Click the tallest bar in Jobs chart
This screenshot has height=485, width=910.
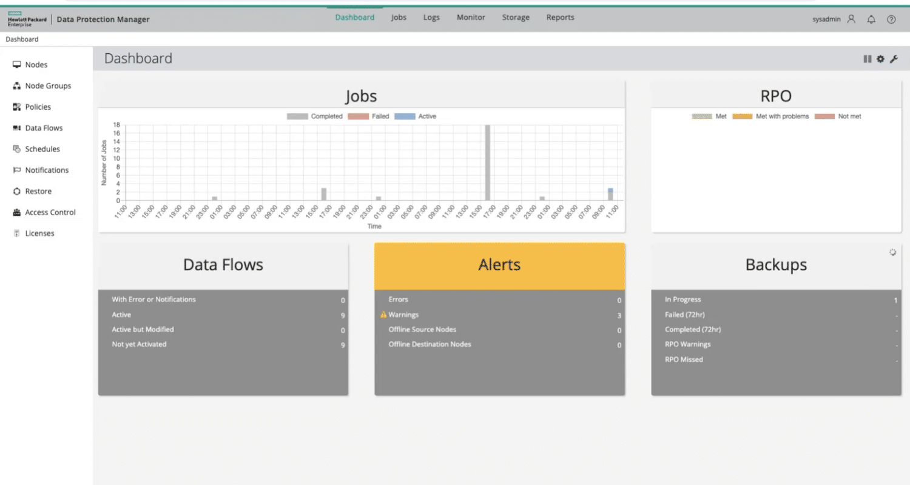[488, 162]
